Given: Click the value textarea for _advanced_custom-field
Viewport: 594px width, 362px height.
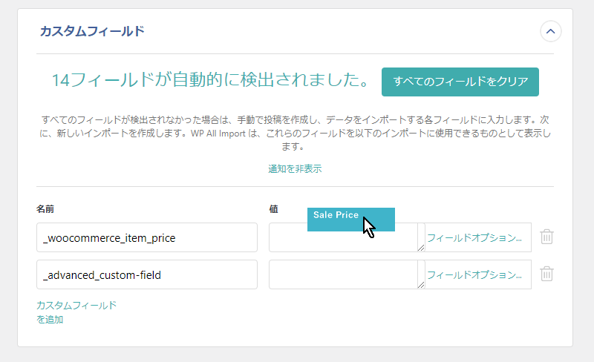Looking at the screenshot, I should click(x=347, y=274).
